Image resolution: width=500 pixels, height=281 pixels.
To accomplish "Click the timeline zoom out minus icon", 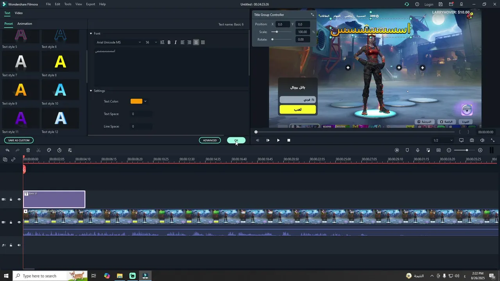I will click(x=449, y=150).
